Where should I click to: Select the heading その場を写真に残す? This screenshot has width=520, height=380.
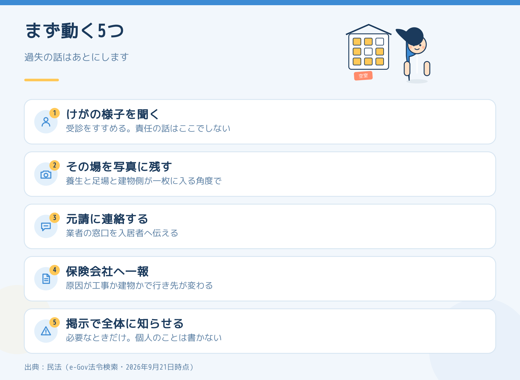point(119,167)
